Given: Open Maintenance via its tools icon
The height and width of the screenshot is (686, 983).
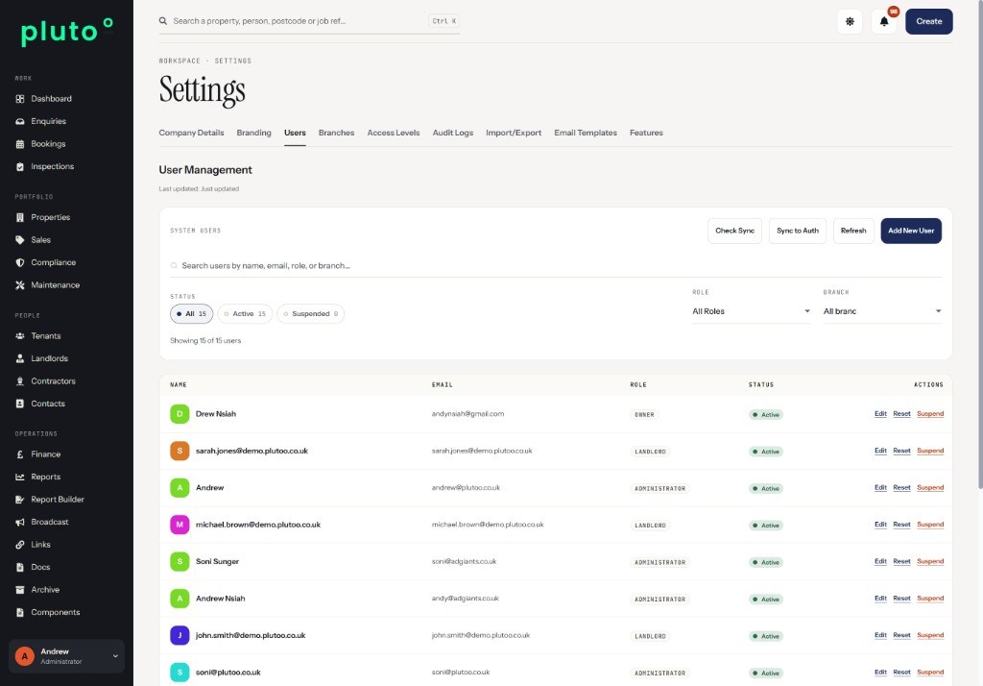Looking at the screenshot, I should pyautogui.click(x=20, y=285).
